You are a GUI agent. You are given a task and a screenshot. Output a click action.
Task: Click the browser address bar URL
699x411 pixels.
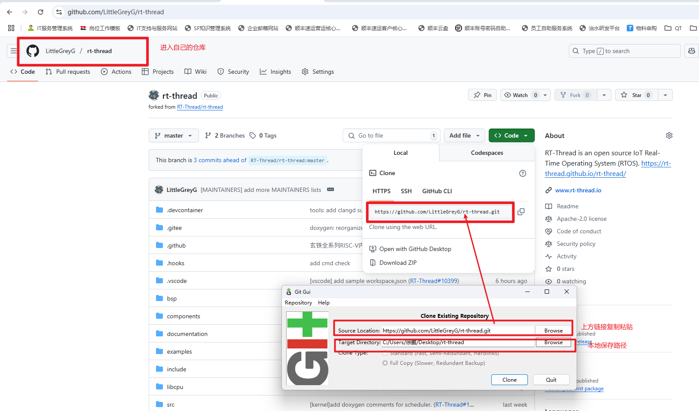tap(115, 12)
